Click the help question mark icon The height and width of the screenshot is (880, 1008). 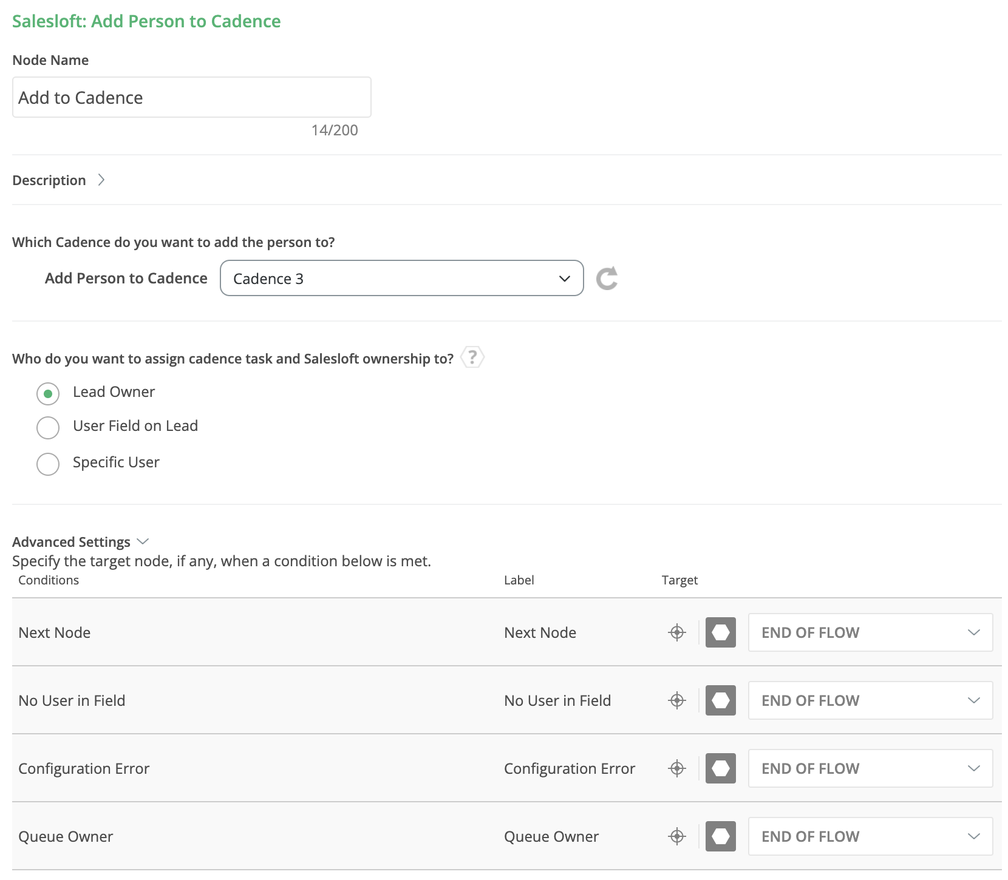472,357
